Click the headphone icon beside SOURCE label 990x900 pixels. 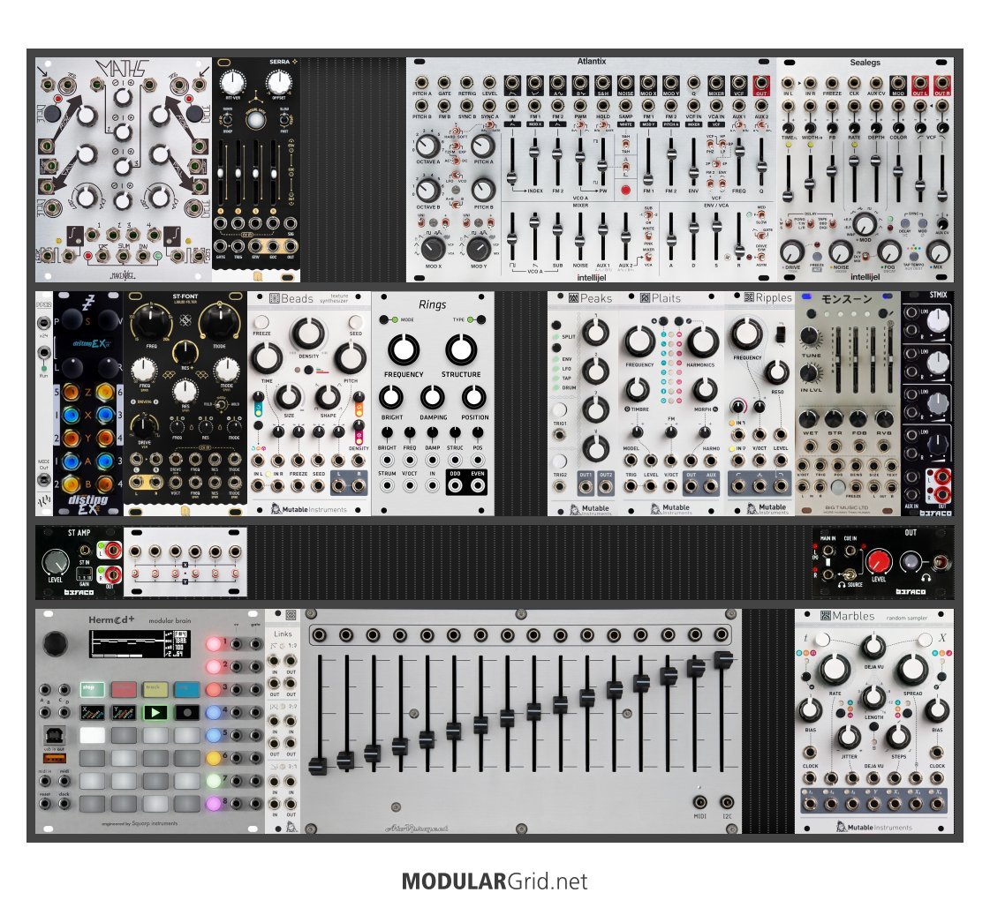coord(841,585)
